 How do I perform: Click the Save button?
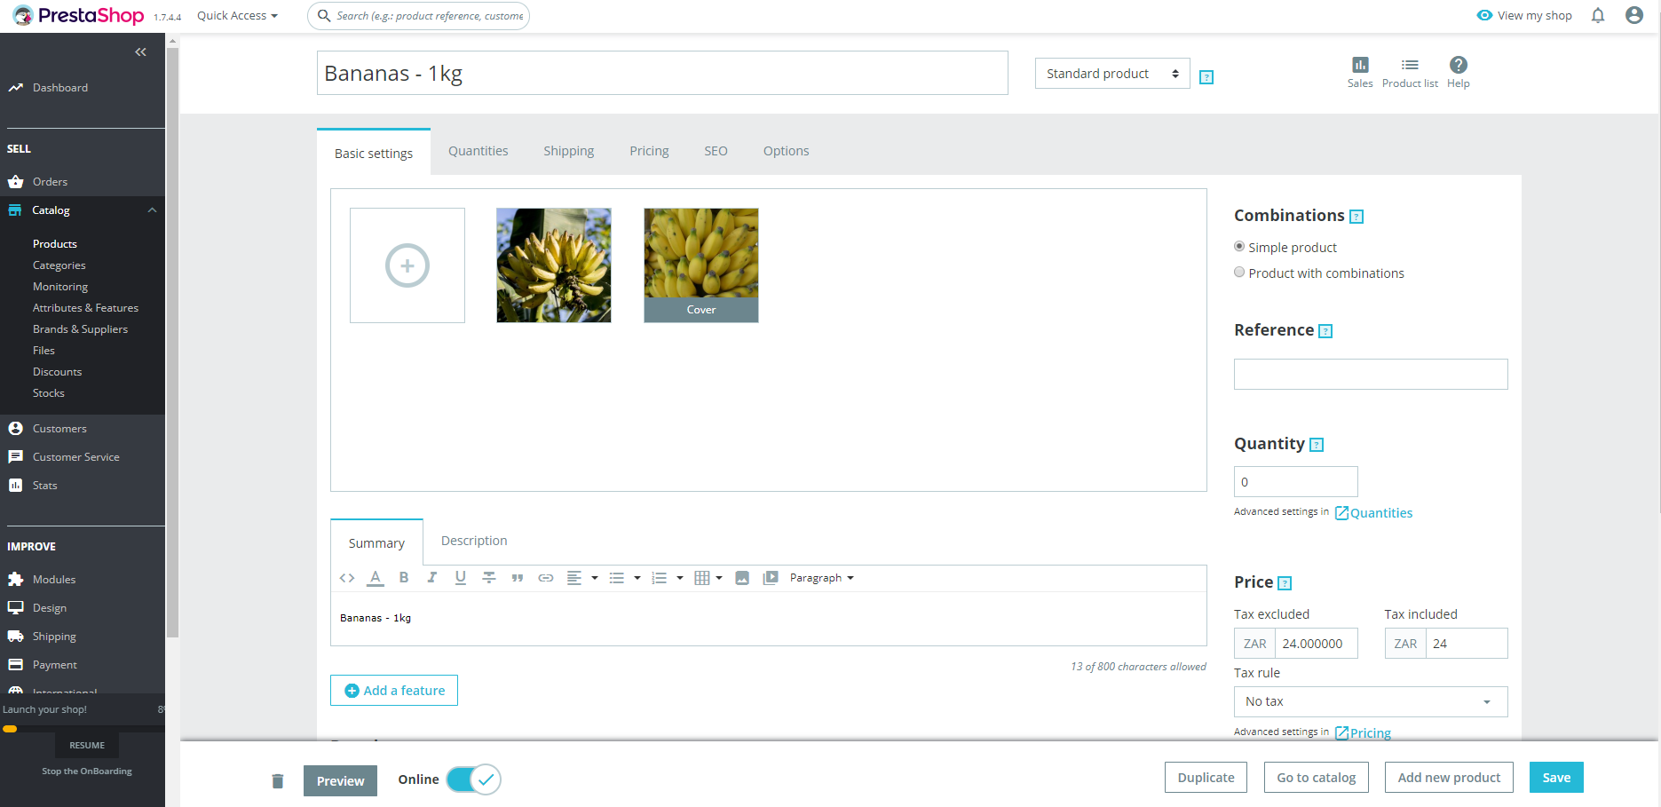(1556, 778)
